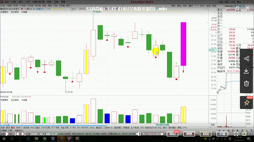Download the video using the download icon
The width and height of the screenshot is (254, 142).
(246, 71)
